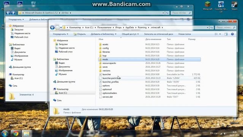Select the logs folder icon

pos(100,56)
